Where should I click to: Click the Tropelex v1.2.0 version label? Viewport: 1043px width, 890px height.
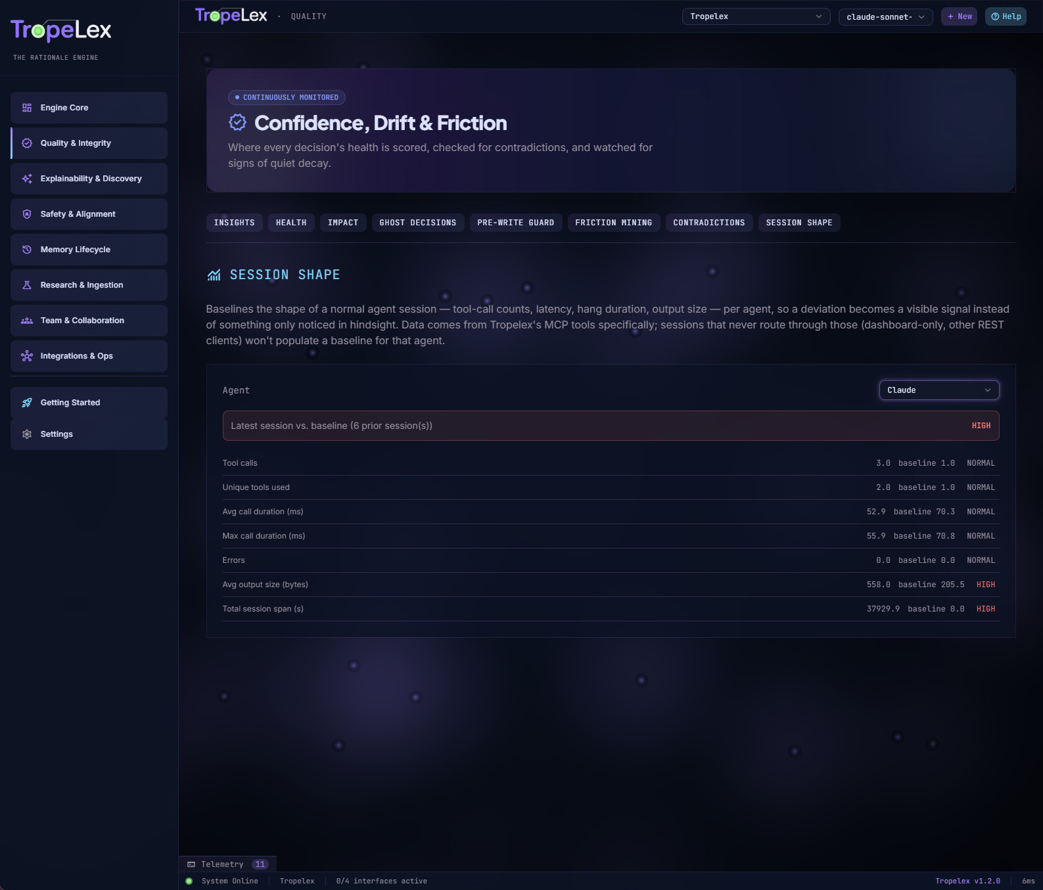[x=967, y=881]
